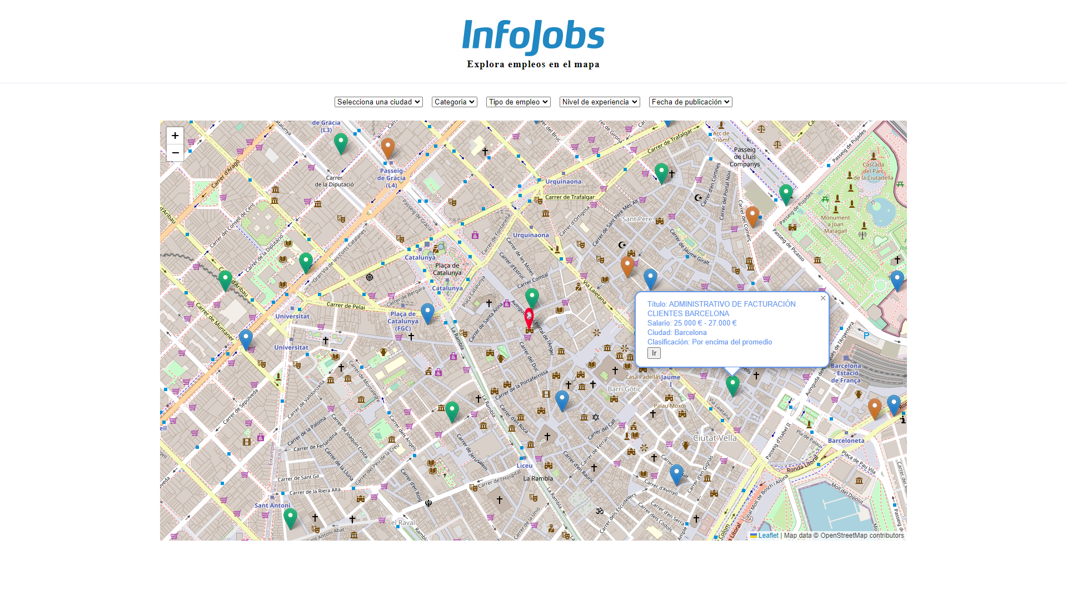The image size is (1067, 600).
Task: Open the orange marker near Passeig de Gràcia
Action: (x=388, y=146)
